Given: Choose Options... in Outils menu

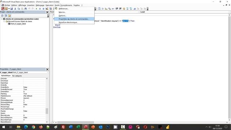Looking at the screenshot, I should tap(74, 16).
